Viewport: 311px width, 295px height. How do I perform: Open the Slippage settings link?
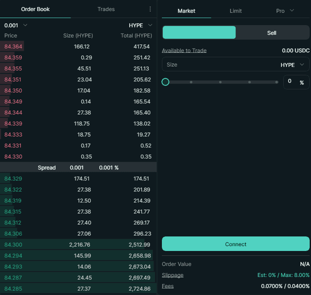(172, 275)
